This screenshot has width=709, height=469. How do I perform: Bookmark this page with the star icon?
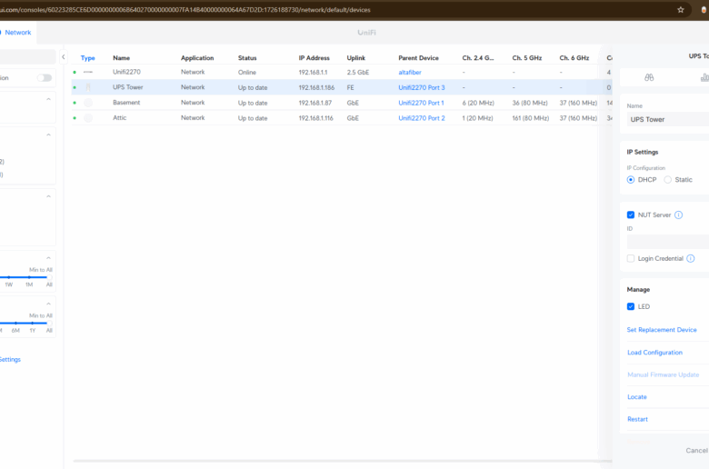tap(681, 9)
